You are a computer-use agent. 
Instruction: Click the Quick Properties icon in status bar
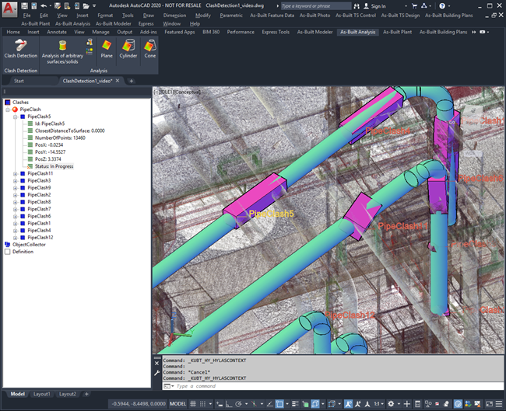point(417,403)
